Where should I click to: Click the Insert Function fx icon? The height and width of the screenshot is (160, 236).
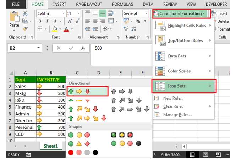[83, 48]
